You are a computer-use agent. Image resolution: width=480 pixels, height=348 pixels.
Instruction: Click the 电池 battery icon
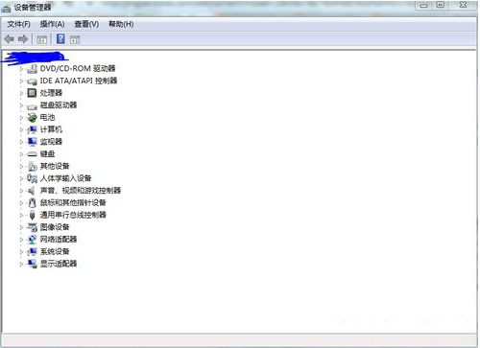32,117
